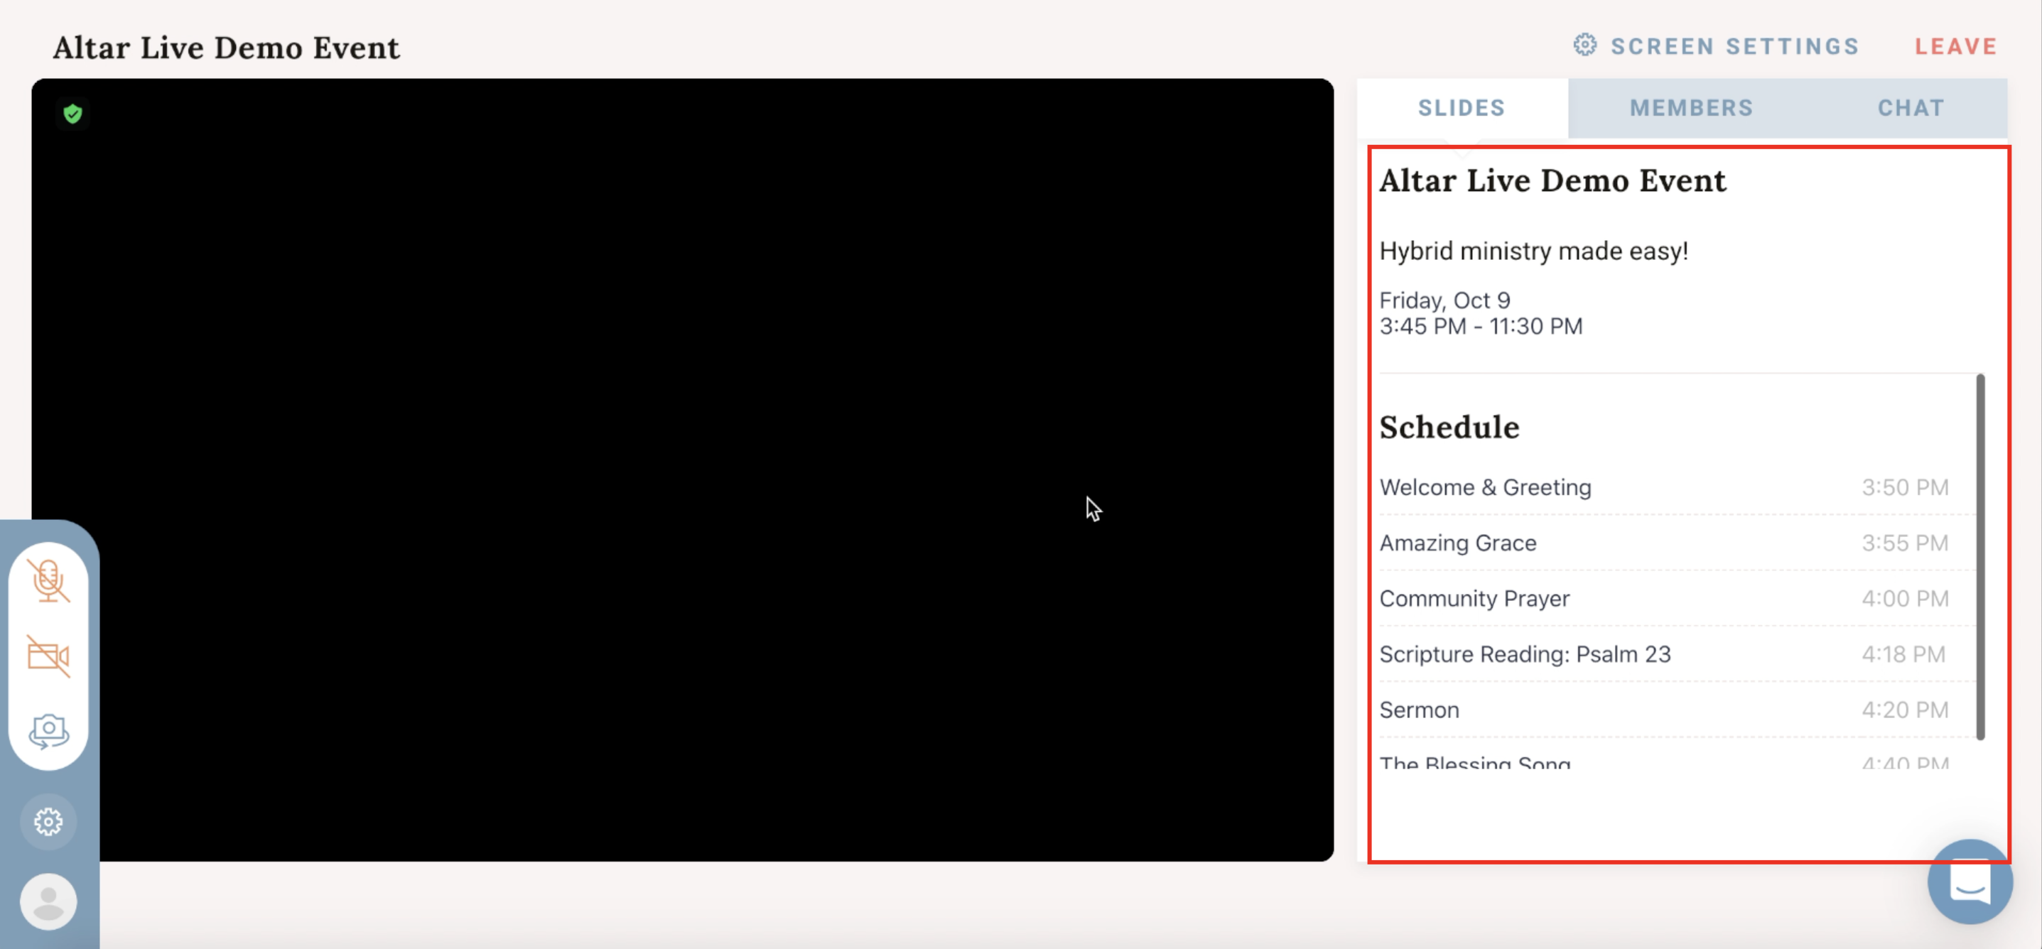Click the 3:55 PM time entry
This screenshot has height=949, width=2042.
[x=1905, y=543]
